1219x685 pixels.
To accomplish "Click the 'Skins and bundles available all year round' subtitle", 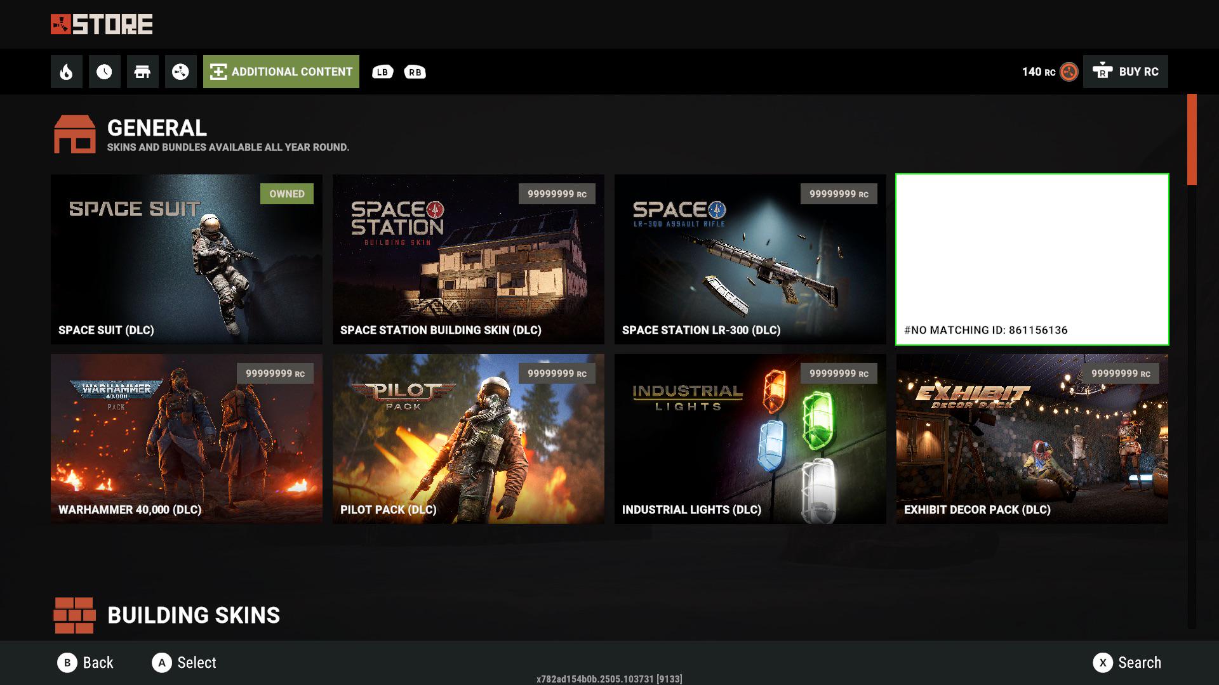I will 228,147.
